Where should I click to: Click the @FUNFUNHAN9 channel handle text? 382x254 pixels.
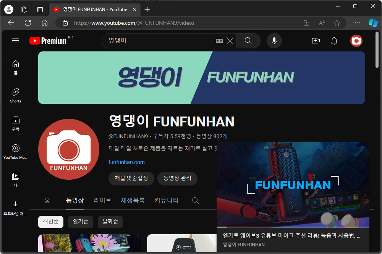pos(128,136)
